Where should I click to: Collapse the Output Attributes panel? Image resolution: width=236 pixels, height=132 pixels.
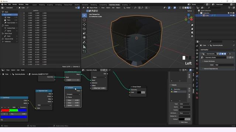tap(209, 61)
